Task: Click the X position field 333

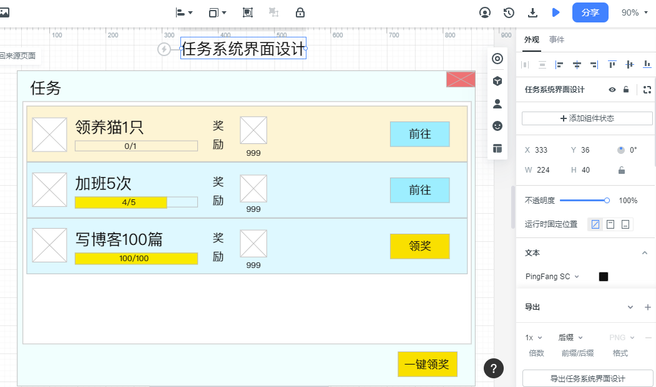Action: pos(541,150)
